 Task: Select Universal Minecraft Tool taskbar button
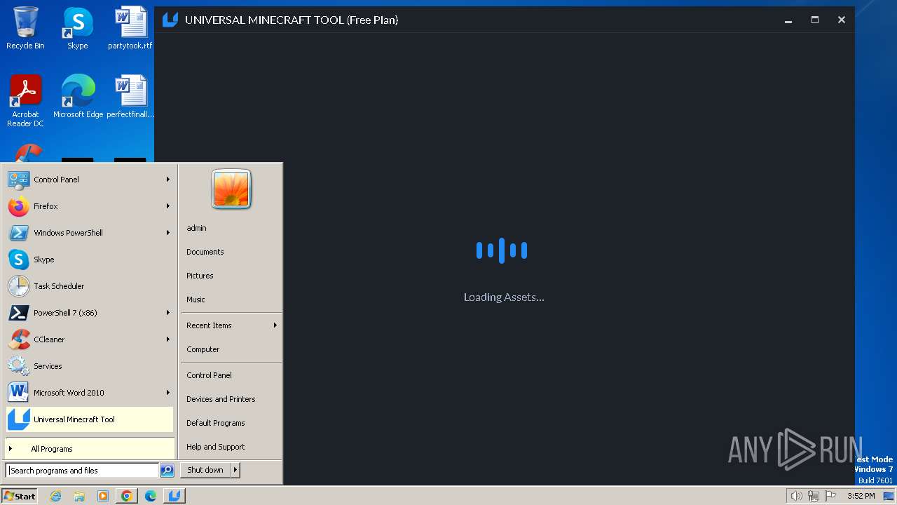pyautogui.click(x=174, y=496)
